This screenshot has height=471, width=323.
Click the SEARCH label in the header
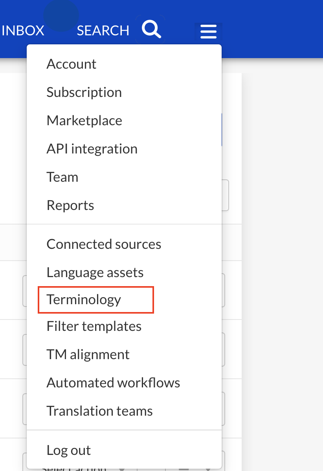pos(103,30)
